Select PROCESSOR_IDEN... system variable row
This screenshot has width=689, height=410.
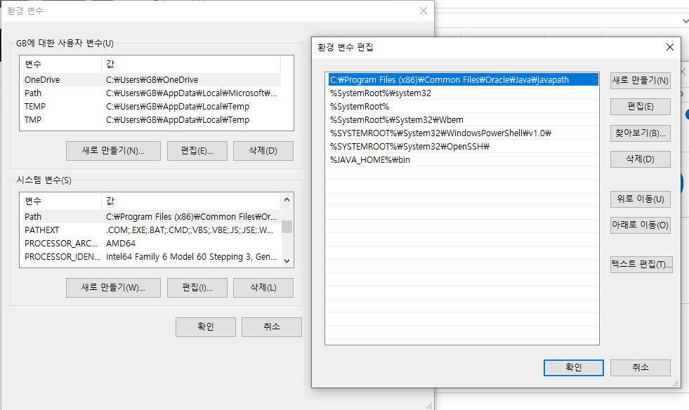tap(152, 257)
